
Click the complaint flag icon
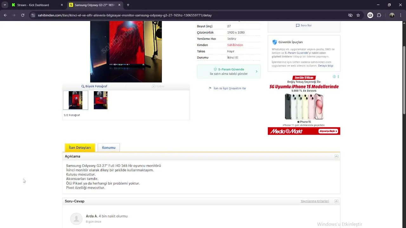tap(210, 88)
